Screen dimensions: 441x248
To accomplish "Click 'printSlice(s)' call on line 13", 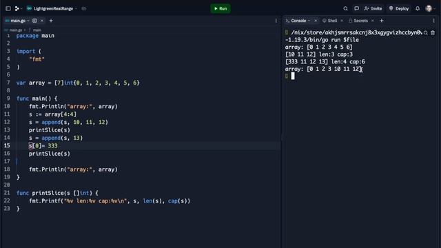I will coord(49,130).
